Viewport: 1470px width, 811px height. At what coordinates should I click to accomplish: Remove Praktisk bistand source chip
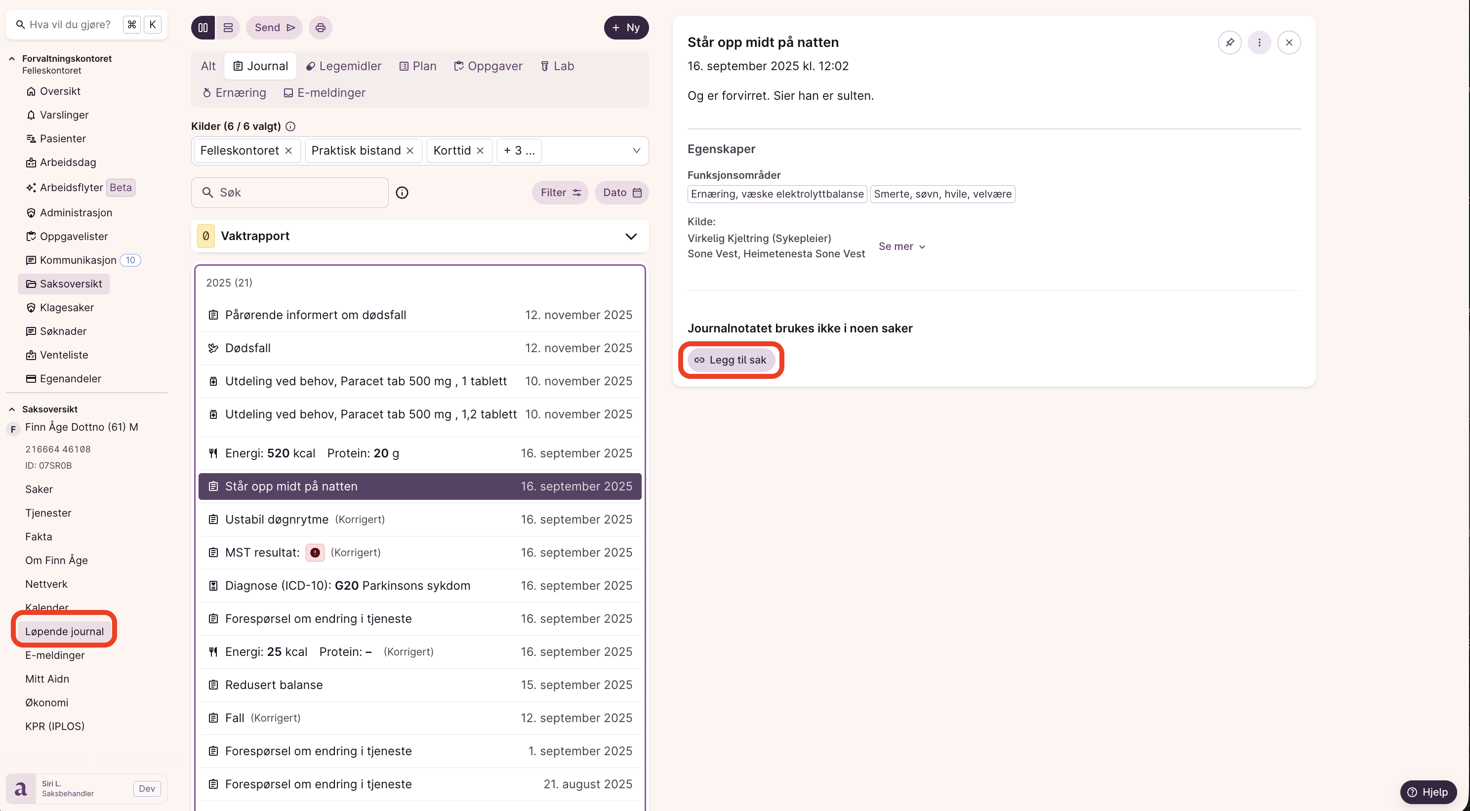(409, 151)
